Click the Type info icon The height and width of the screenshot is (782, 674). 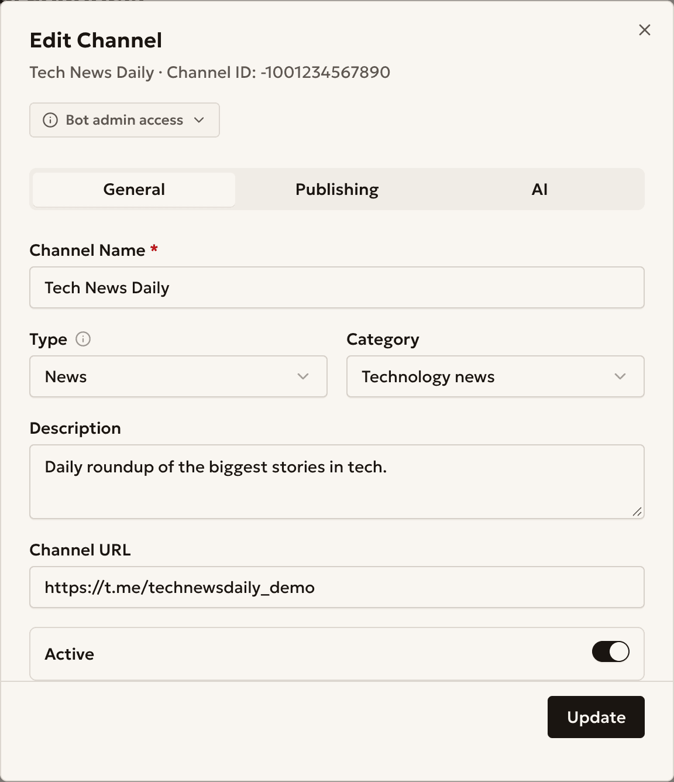(83, 339)
